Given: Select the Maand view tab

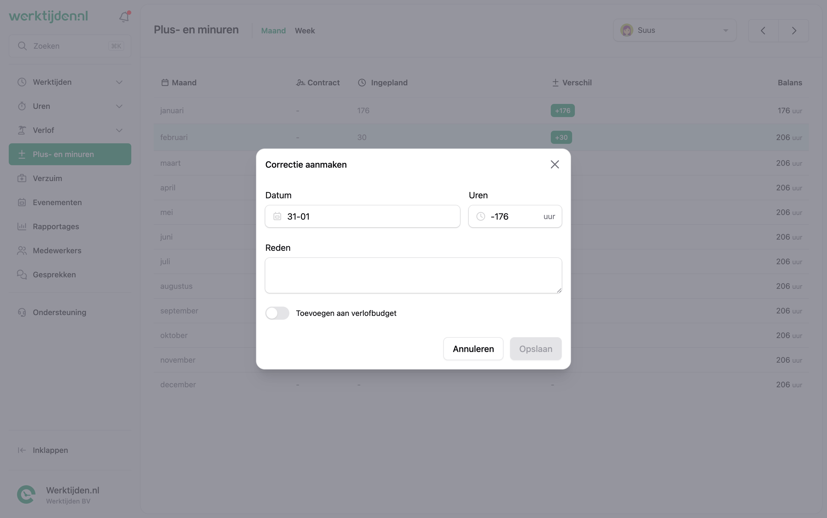Looking at the screenshot, I should point(273,30).
